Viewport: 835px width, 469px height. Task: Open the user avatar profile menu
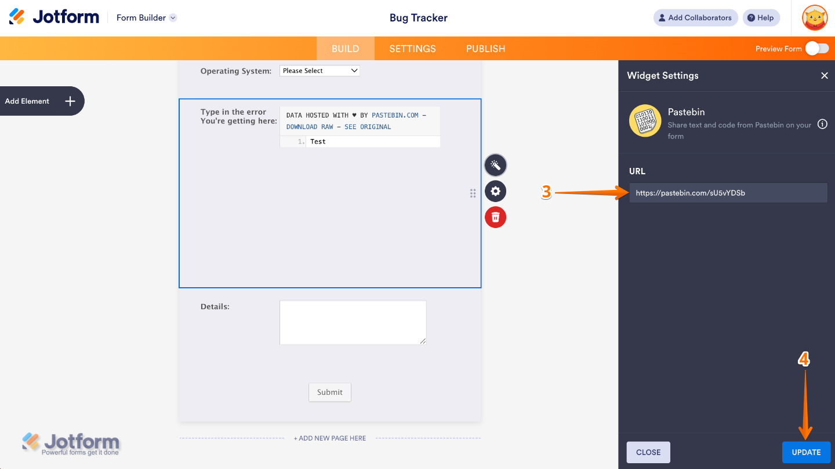point(814,18)
